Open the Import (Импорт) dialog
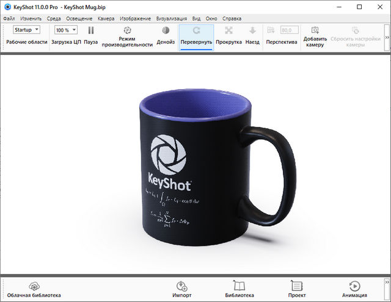Screen dimensions: 391x302 click(x=181, y=289)
